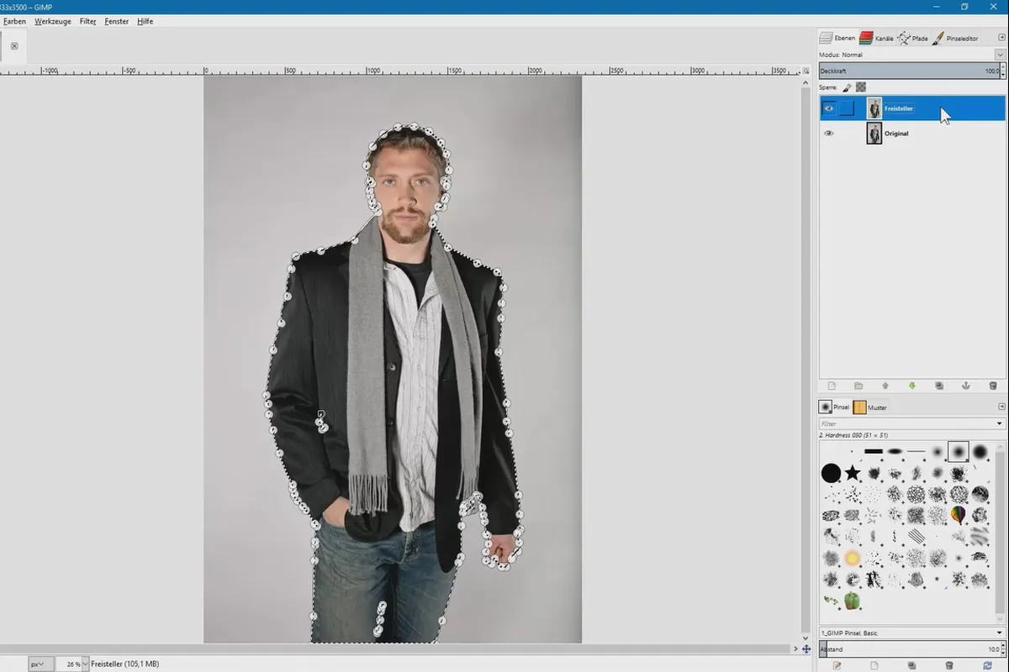The height and width of the screenshot is (672, 1009).
Task: Duplicate the layer via layers panel icon
Action: [x=939, y=386]
